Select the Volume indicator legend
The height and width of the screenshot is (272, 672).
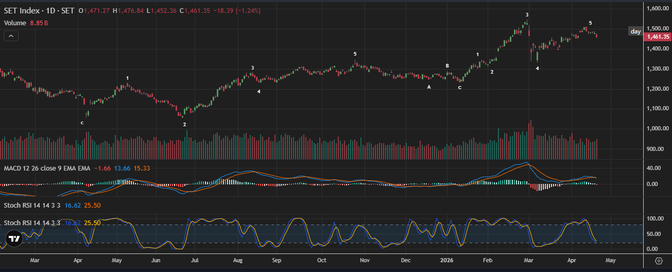(15, 23)
